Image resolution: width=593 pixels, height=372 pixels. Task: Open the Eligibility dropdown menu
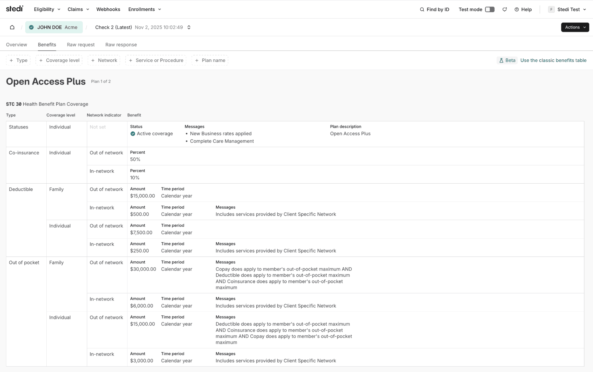click(47, 9)
